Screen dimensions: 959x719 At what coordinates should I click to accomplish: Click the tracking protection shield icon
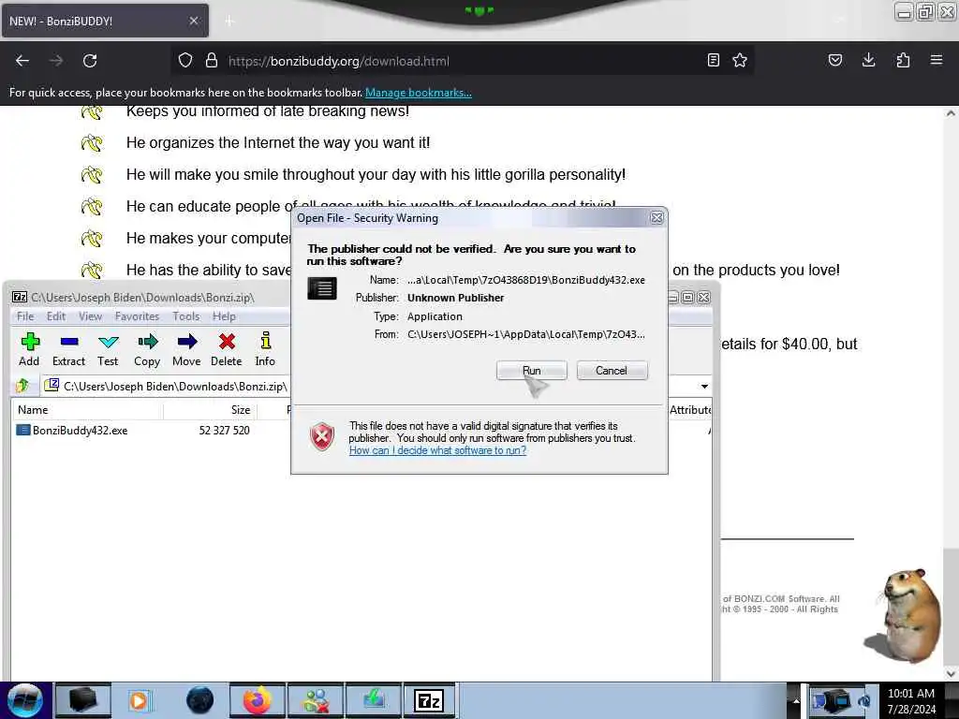click(x=185, y=61)
